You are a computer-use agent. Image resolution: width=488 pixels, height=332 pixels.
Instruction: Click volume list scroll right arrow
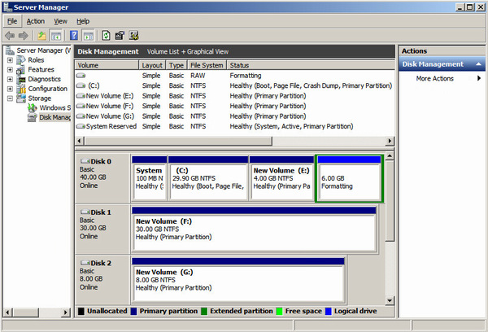(390, 141)
